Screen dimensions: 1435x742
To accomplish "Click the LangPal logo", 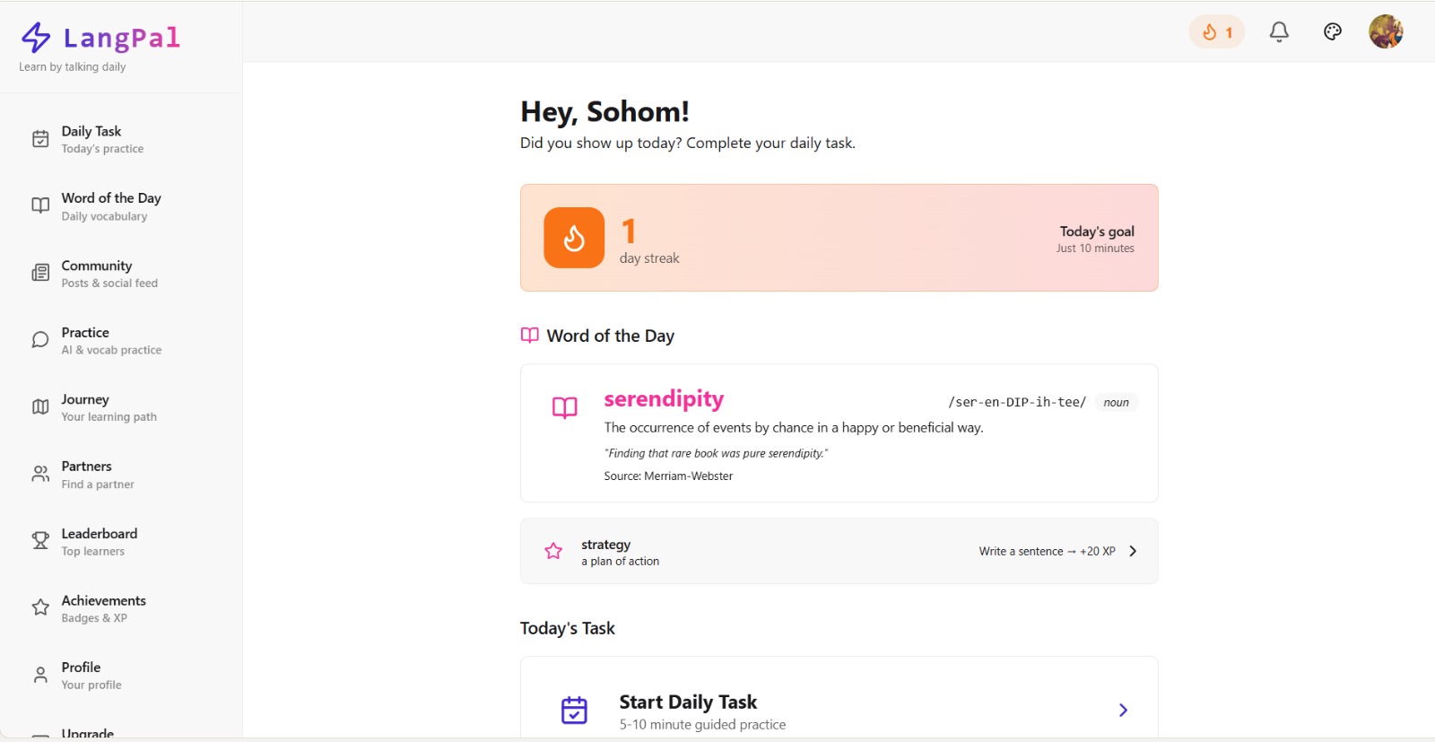I will click(x=101, y=37).
